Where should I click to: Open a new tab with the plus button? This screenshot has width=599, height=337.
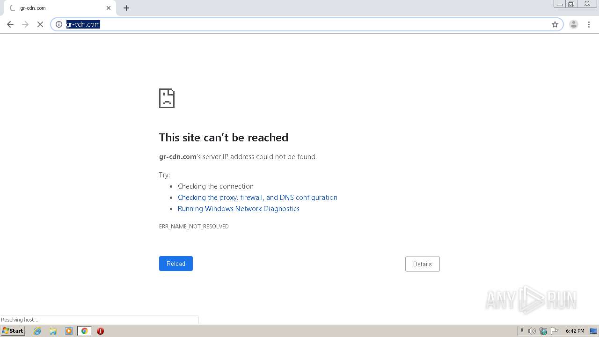coord(126,8)
